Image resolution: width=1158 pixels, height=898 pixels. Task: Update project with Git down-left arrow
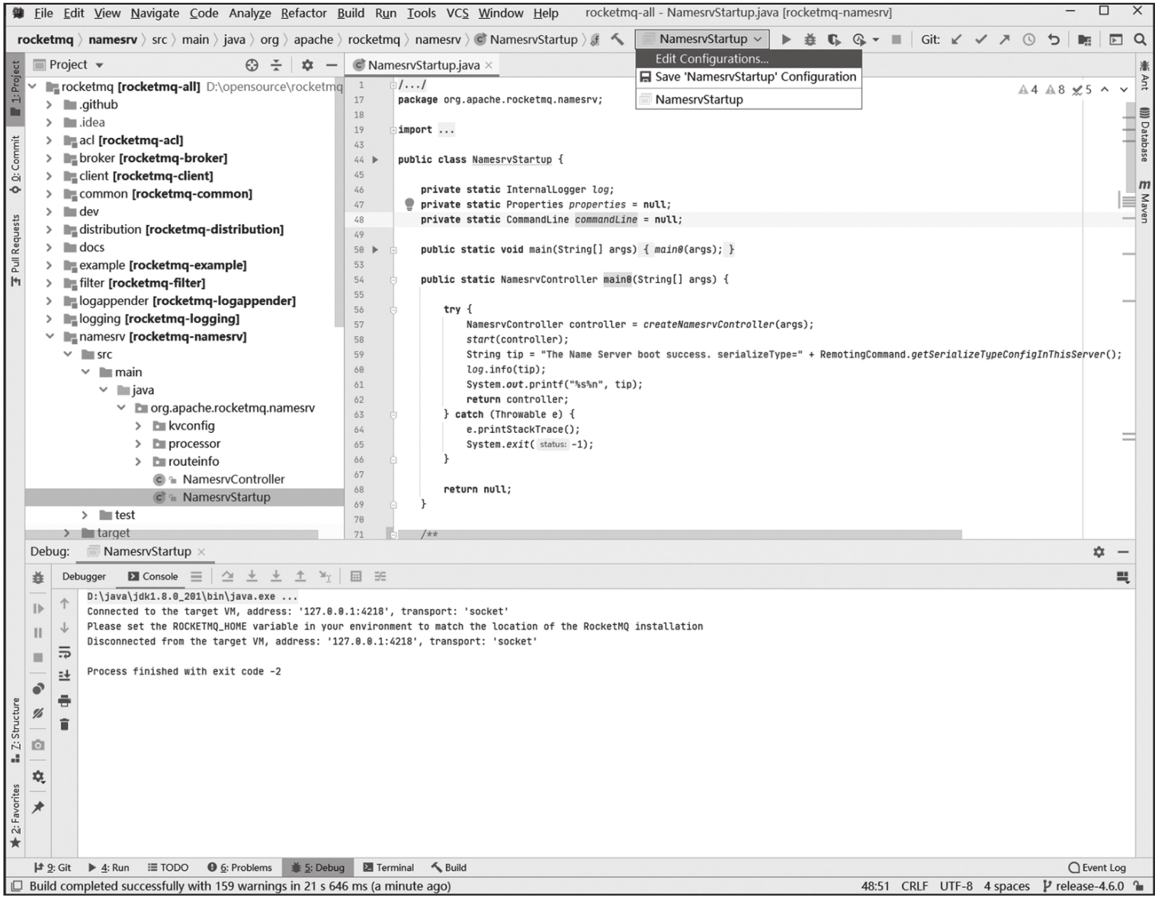point(957,39)
